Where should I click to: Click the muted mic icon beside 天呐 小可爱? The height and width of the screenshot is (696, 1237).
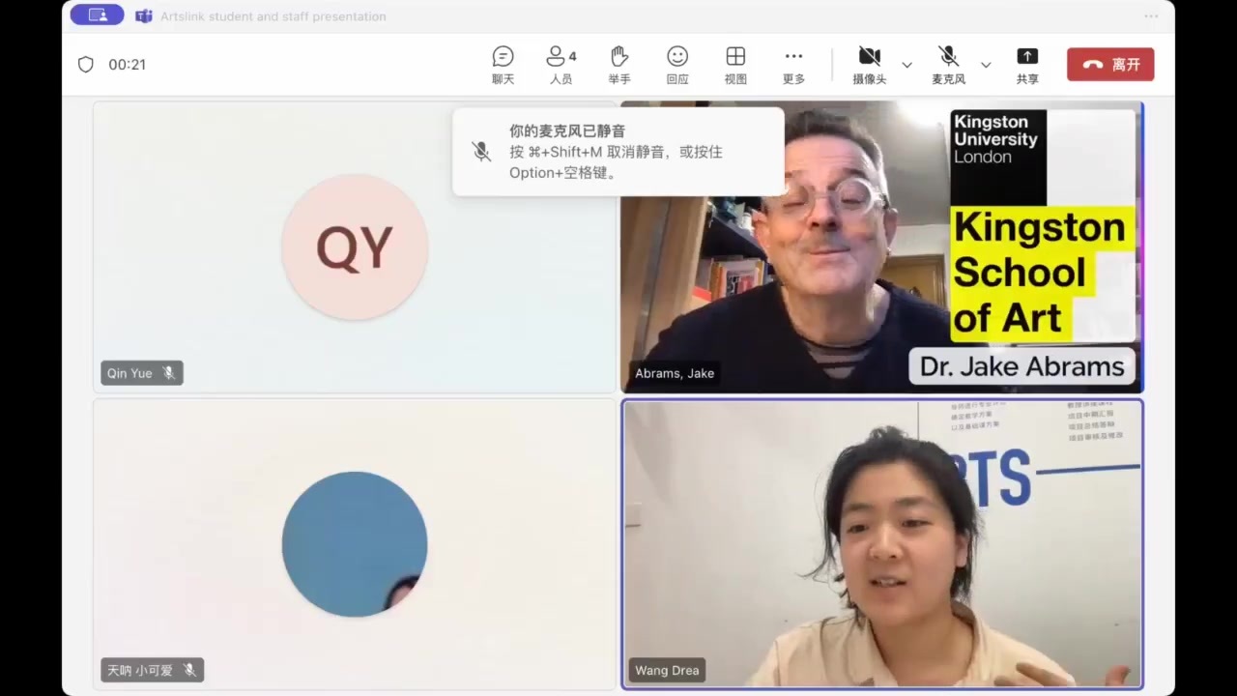189,670
